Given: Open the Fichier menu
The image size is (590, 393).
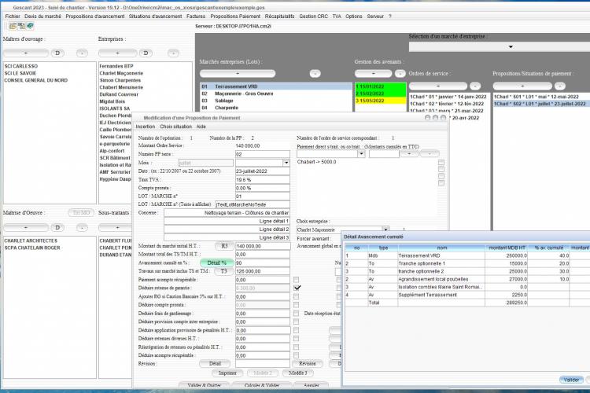Looking at the screenshot, I should pos(13,17).
